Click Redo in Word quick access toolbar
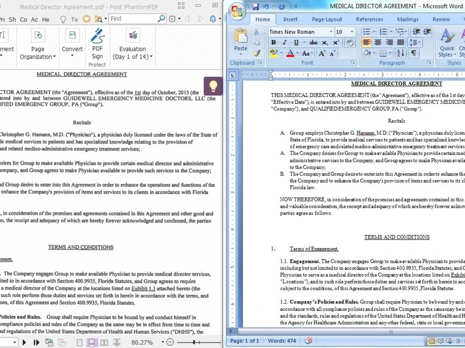This screenshot has height=348, width=465. 282,6
